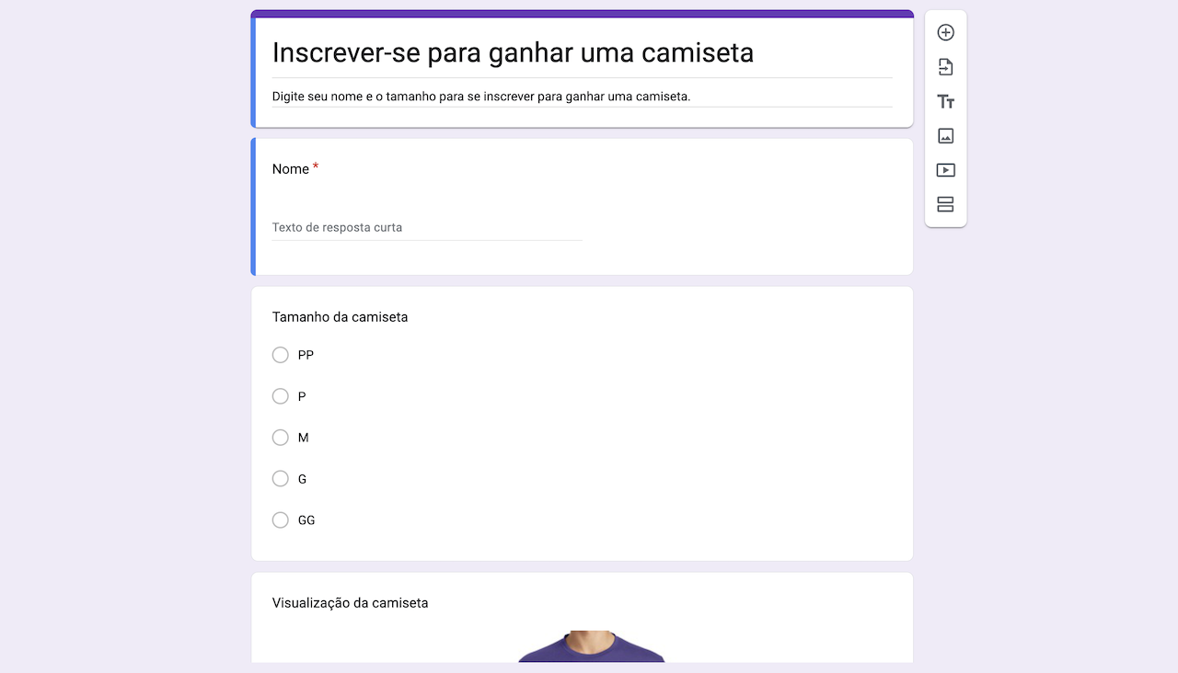Image resolution: width=1178 pixels, height=673 pixels.
Task: Click the Import questions icon
Action: click(x=945, y=66)
